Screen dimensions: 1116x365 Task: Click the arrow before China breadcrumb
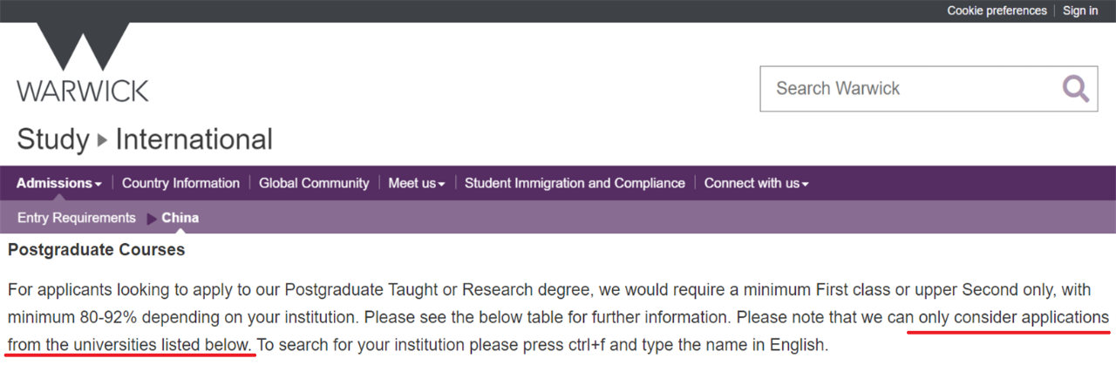click(x=152, y=218)
